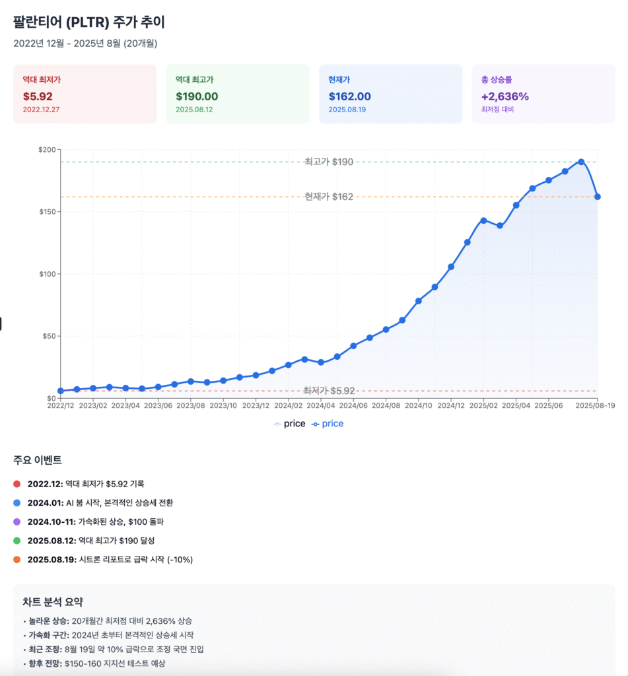
Task: Click the $190.00 value in the green card
Action: tap(197, 96)
